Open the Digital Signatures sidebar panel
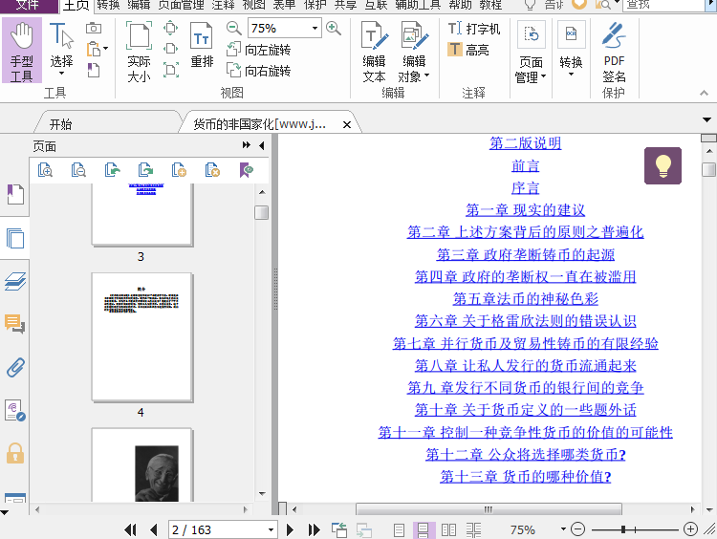 15,410
